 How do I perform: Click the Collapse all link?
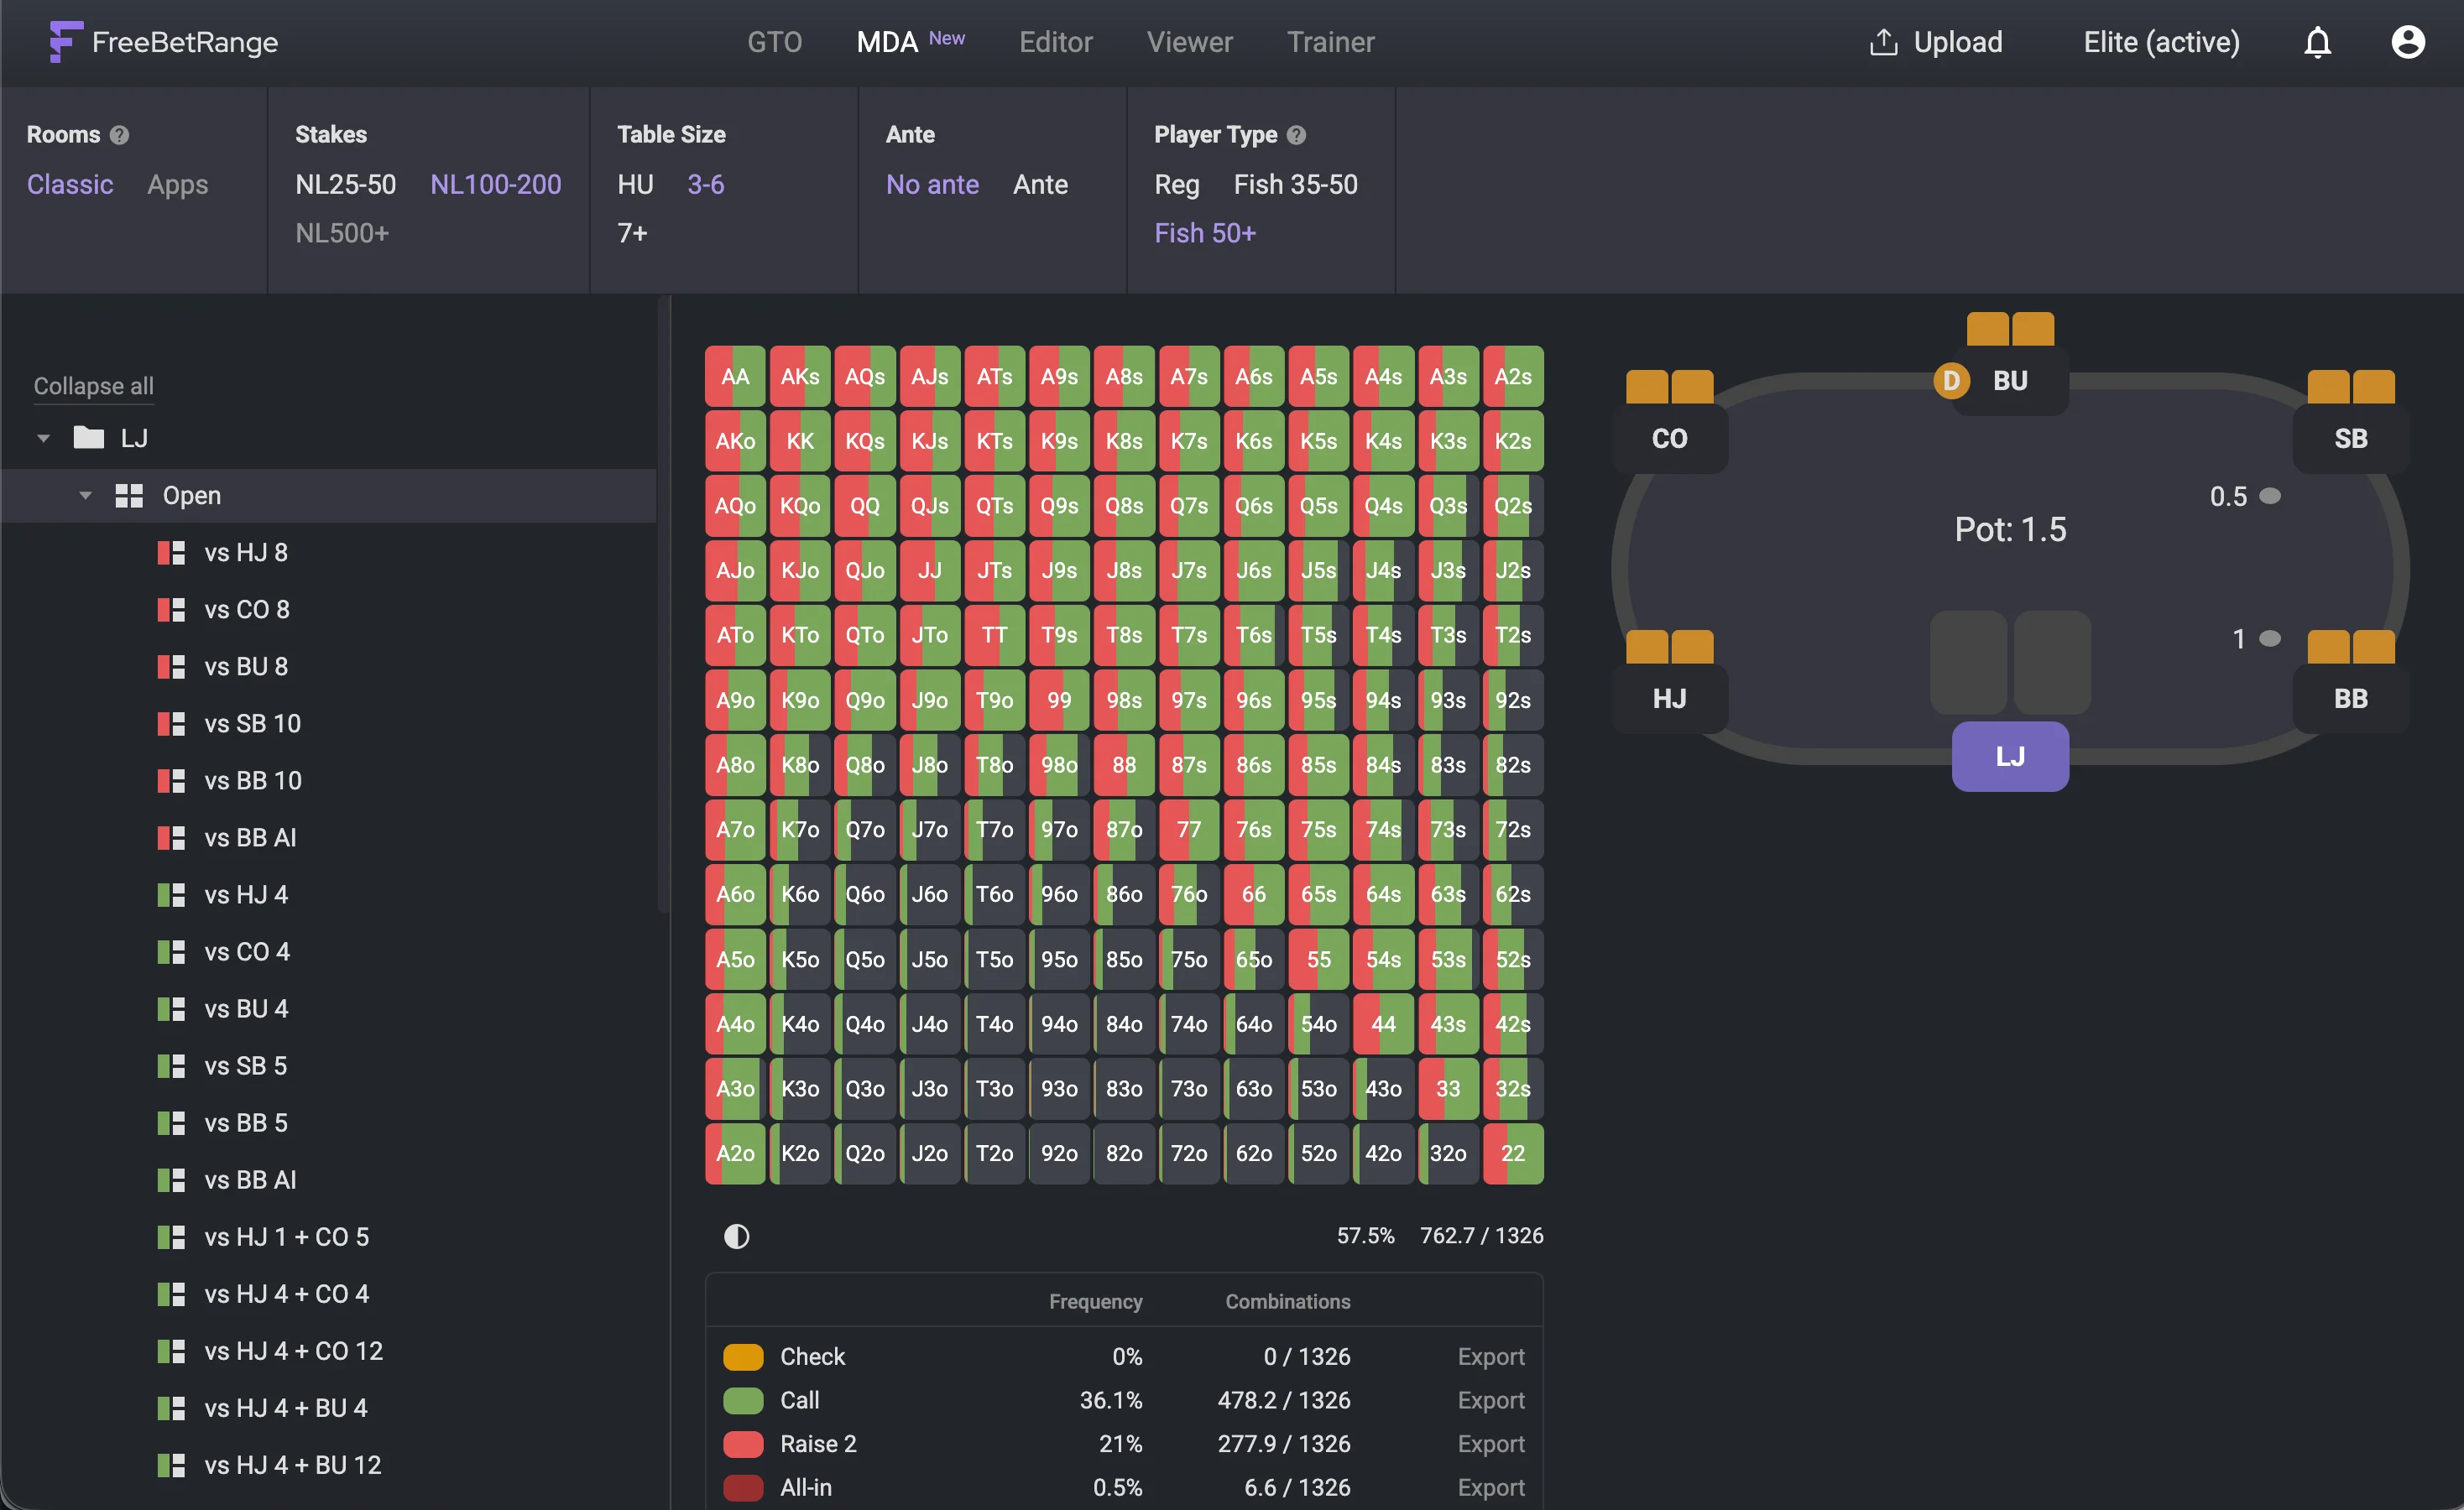pyautogui.click(x=93, y=386)
